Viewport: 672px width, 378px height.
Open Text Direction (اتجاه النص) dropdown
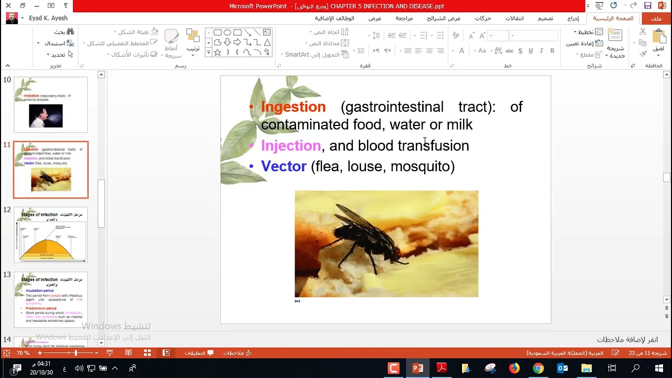click(330, 32)
